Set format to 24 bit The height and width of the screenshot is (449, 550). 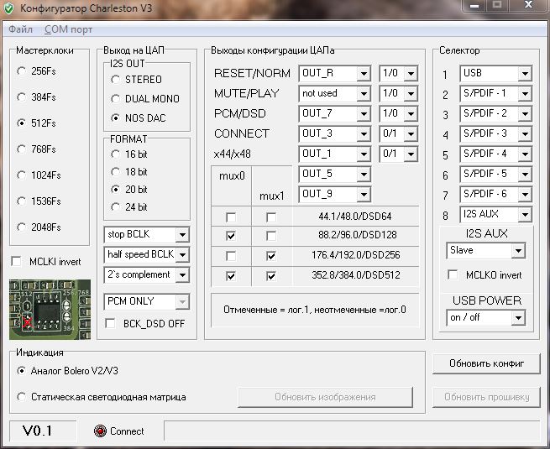115,207
